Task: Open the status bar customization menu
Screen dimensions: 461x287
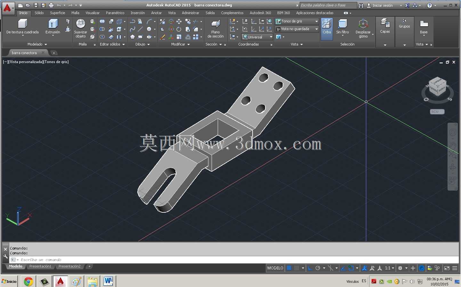Action: 455,268
